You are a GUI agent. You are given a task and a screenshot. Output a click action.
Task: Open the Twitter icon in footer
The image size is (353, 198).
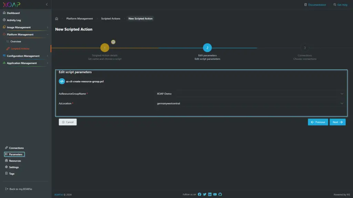click(x=205, y=195)
